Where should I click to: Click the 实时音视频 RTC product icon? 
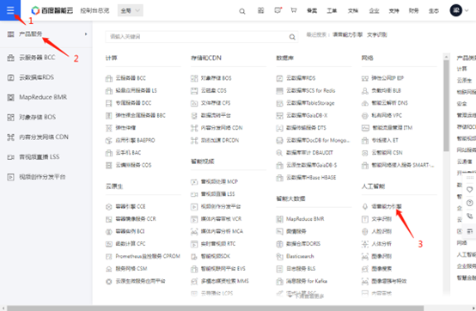tap(194, 244)
